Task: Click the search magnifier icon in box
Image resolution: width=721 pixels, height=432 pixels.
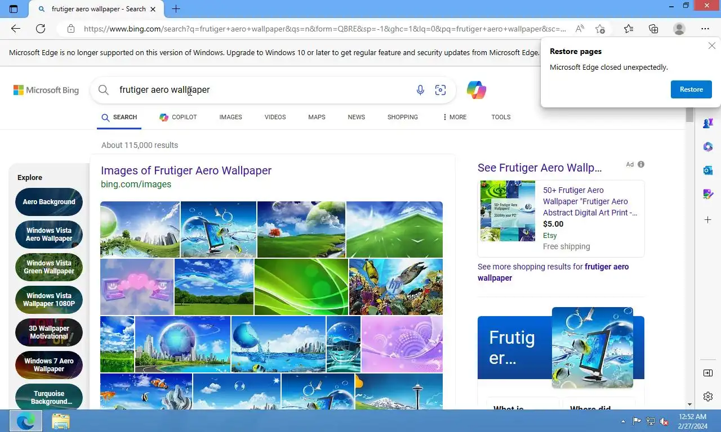Action: click(x=104, y=90)
